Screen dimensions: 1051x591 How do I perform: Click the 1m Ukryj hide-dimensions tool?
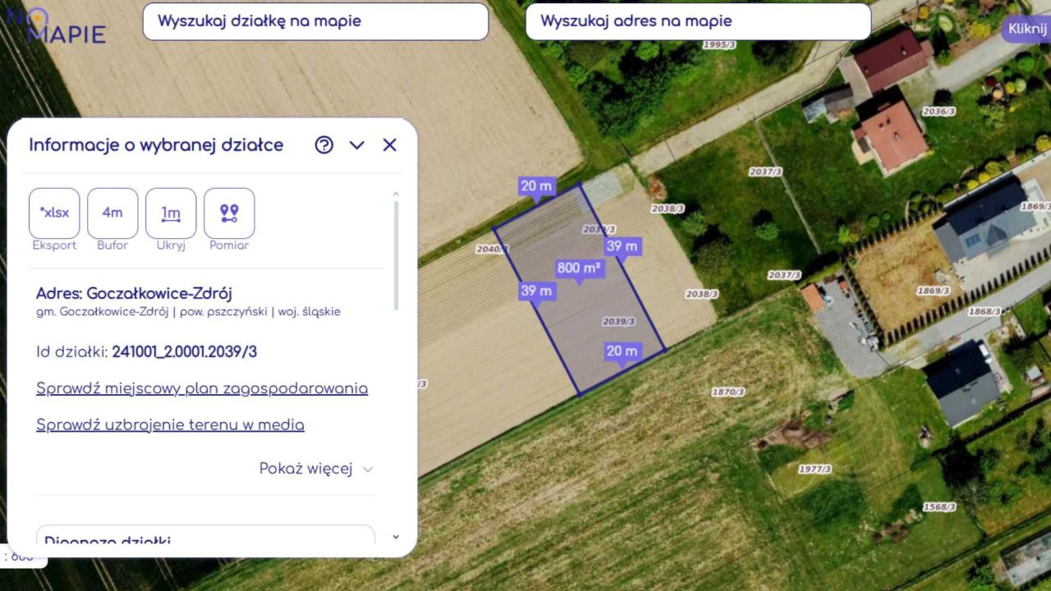[171, 213]
